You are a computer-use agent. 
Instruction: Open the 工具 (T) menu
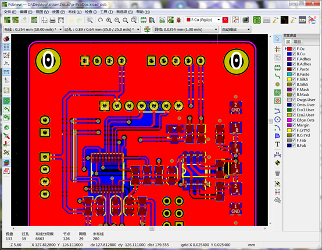point(106,12)
